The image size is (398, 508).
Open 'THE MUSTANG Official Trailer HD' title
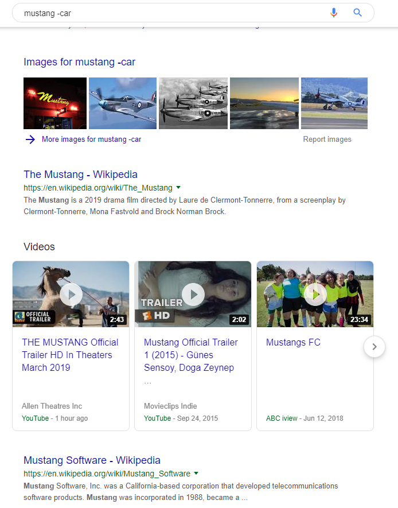coord(70,355)
